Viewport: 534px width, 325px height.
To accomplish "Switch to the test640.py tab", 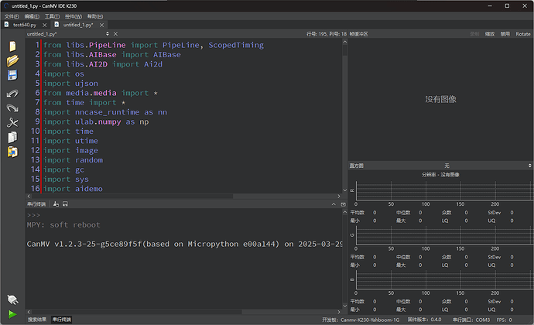I will pos(23,25).
